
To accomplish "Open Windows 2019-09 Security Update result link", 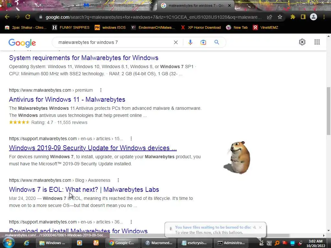I will (x=93, y=148).
